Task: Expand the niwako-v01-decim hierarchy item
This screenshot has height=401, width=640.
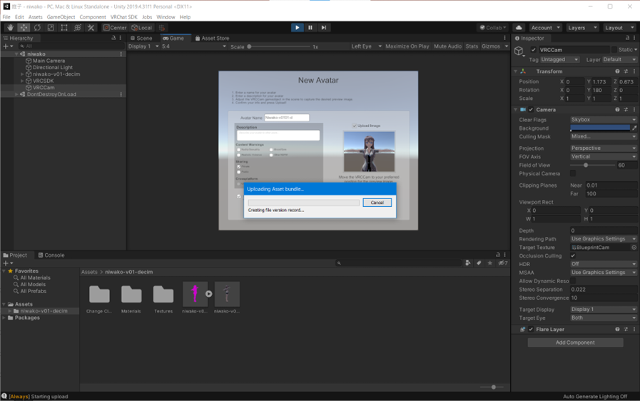Action: (x=23, y=74)
